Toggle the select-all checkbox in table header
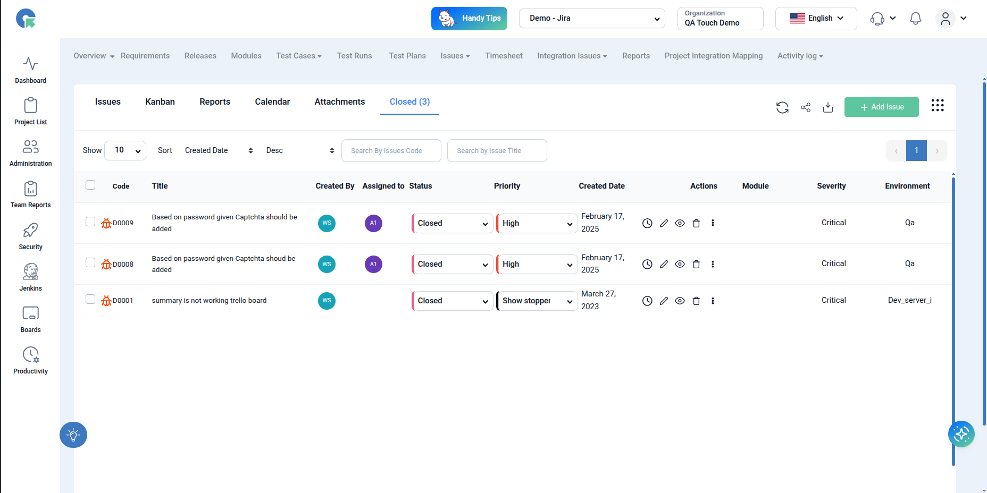987x493 pixels. [x=90, y=185]
